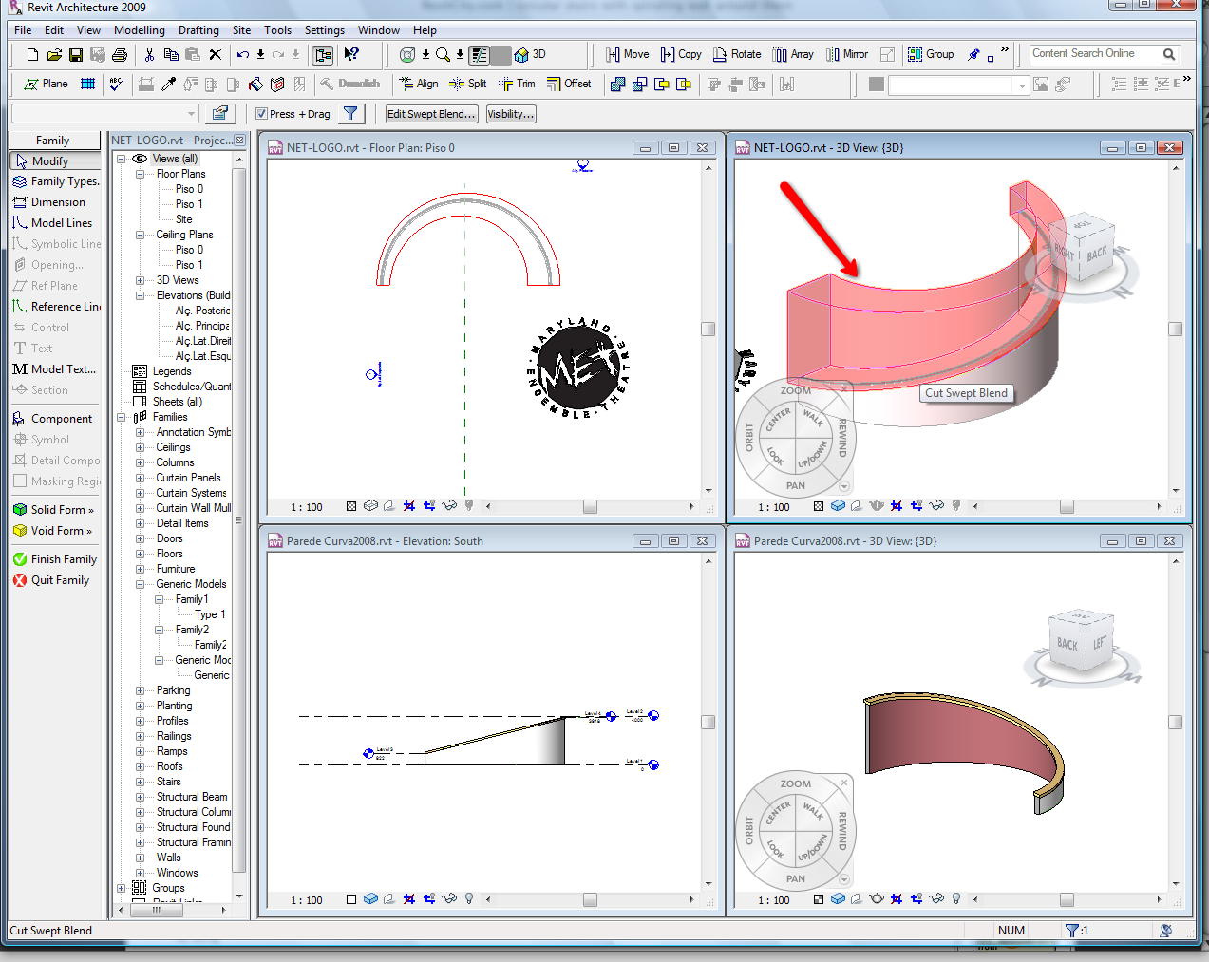1209x962 pixels.
Task: Click the Print icon in toolbar
Action: [x=120, y=55]
